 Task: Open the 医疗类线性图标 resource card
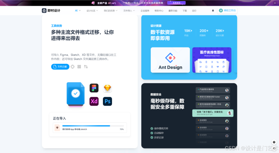(x=212, y=60)
